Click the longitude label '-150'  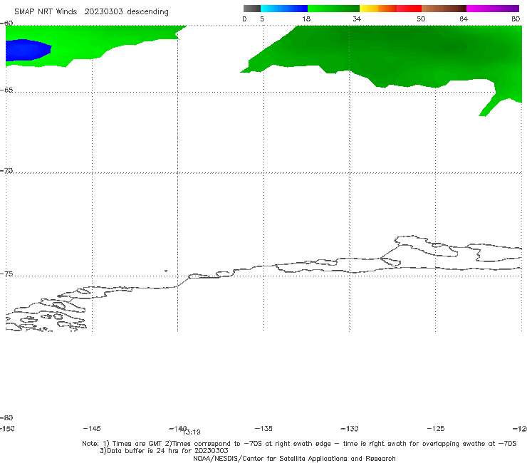point(7,429)
